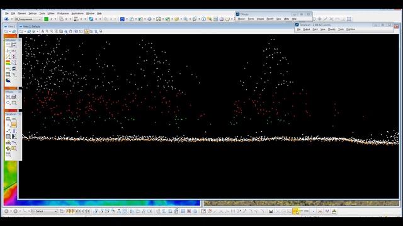Click the rainbow color pattern tool in left toolbox

pos(8,63)
